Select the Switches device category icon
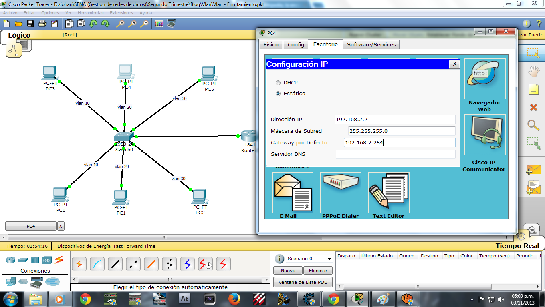 (x=23, y=260)
